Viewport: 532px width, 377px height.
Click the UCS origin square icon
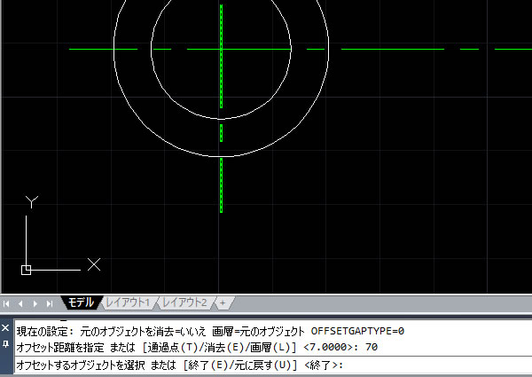tap(26, 271)
